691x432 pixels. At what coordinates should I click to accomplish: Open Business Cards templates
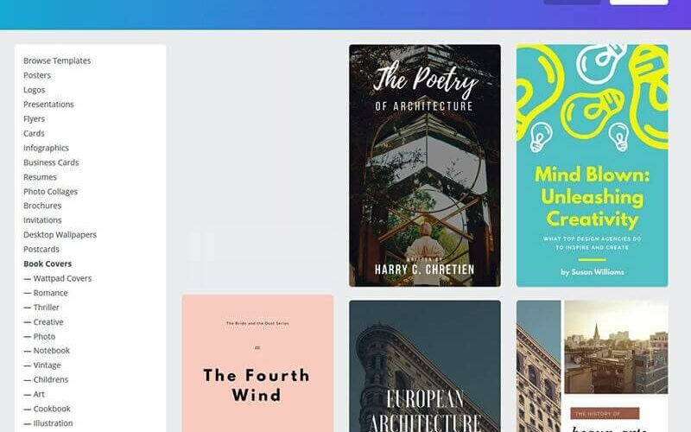tap(51, 162)
